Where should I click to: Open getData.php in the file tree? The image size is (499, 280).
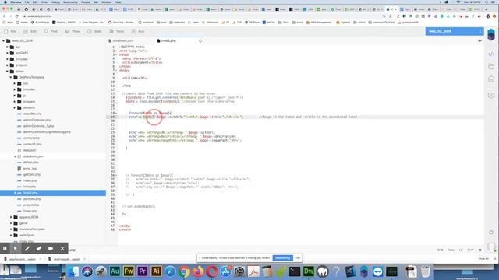pyautogui.click(x=32, y=174)
